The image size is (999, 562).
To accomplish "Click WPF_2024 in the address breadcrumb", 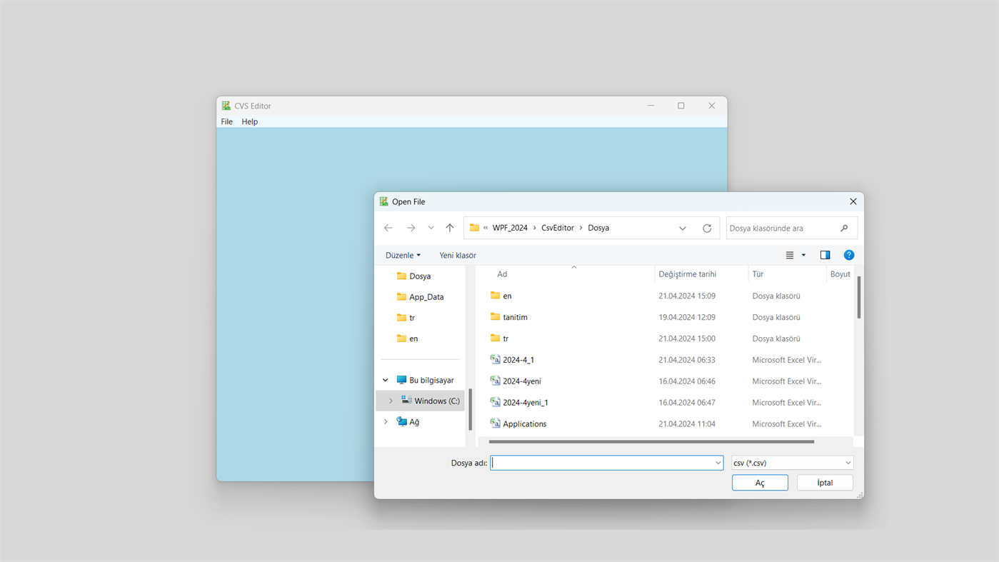I will tap(510, 228).
